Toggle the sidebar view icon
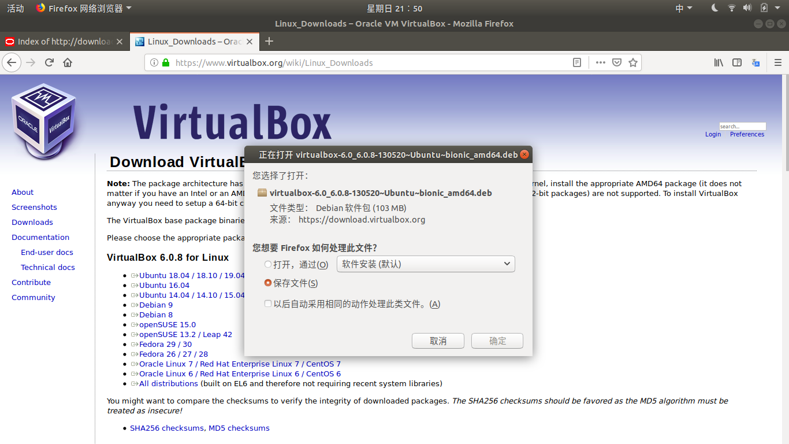The width and height of the screenshot is (789, 444). (737, 62)
